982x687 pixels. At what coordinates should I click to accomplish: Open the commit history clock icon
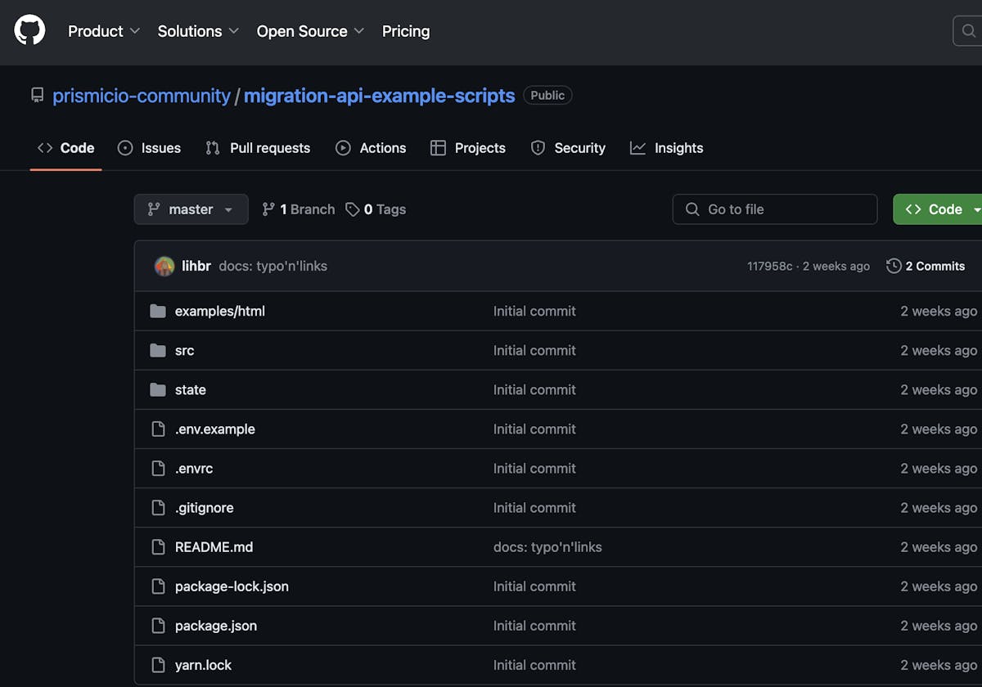[x=893, y=266]
